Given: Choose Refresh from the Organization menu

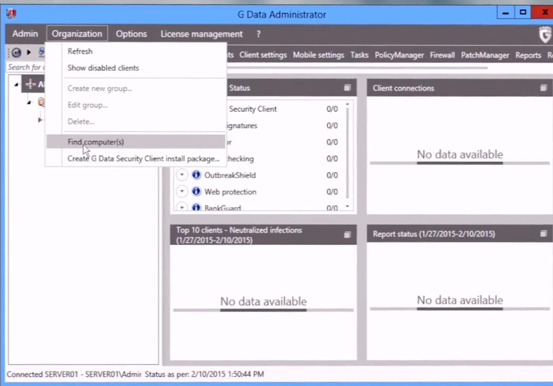Looking at the screenshot, I should coord(136,51).
